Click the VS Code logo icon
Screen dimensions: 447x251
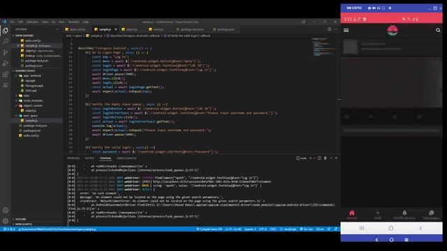tap(4, 22)
